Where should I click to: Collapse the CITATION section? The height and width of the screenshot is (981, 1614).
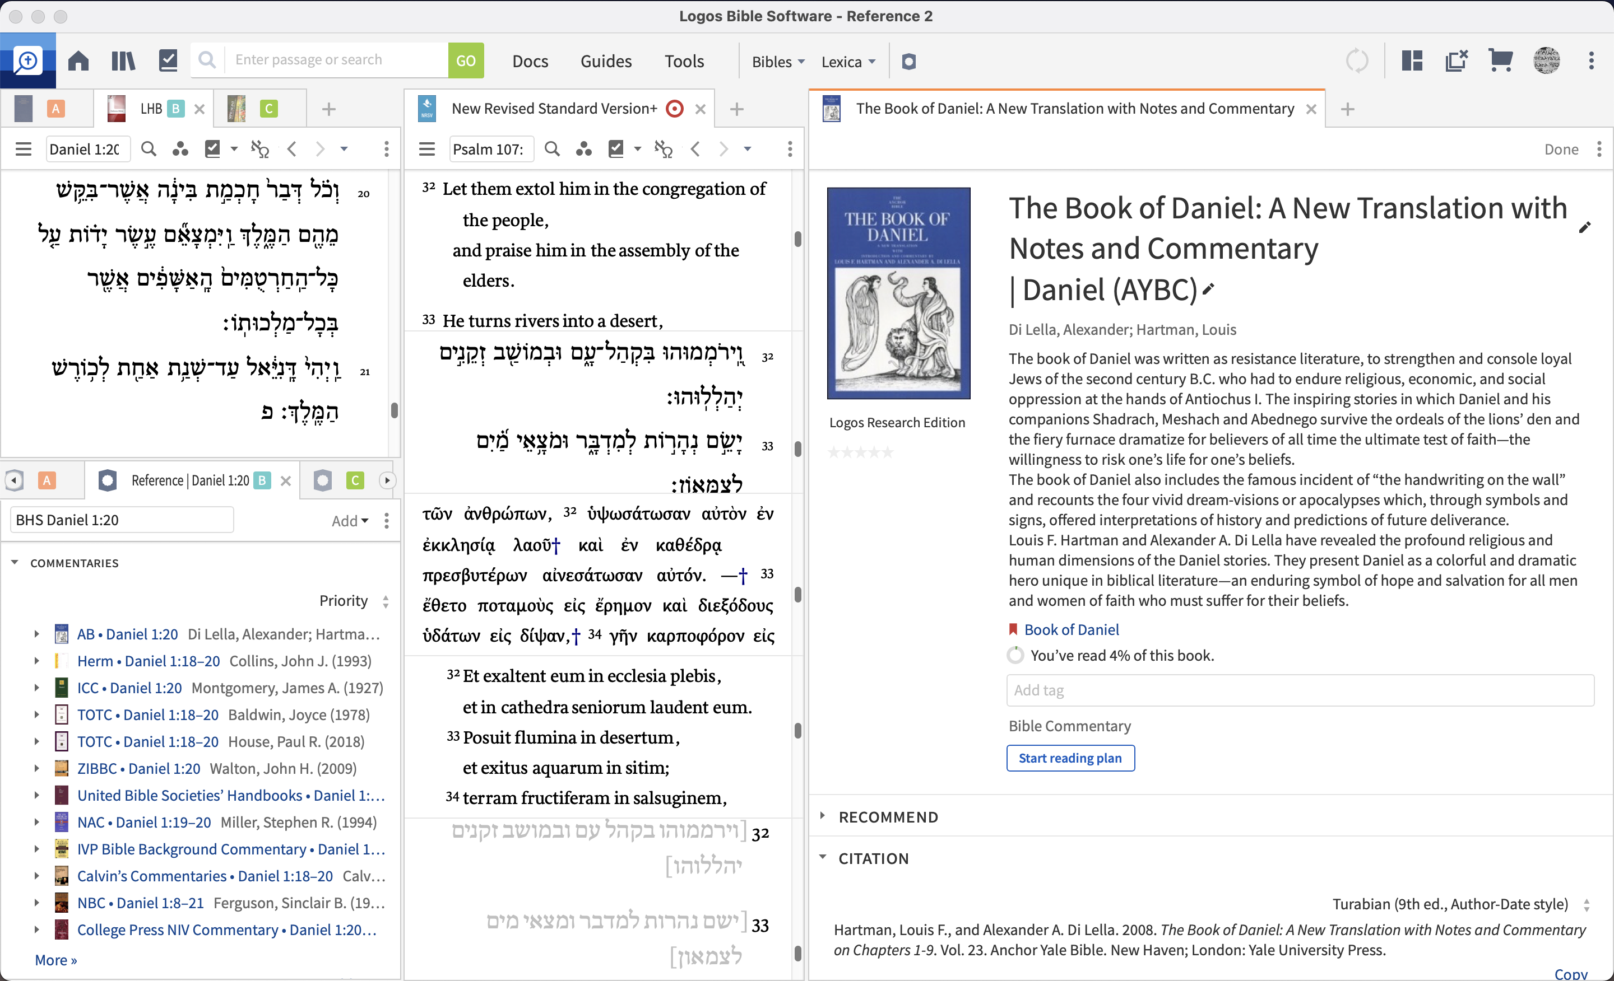pos(823,857)
